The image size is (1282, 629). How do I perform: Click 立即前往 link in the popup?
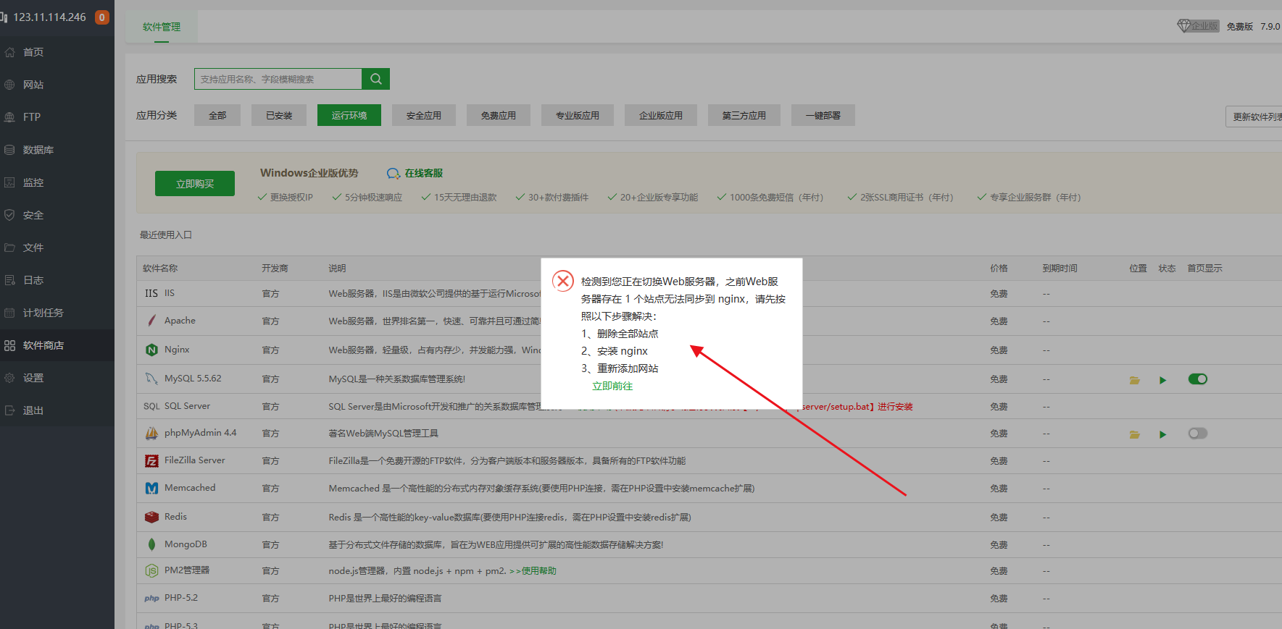612,386
